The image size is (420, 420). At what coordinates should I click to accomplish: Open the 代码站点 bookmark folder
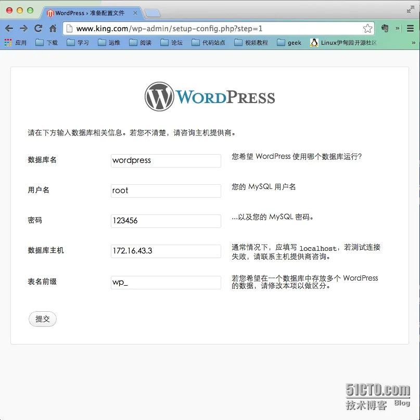[208, 43]
